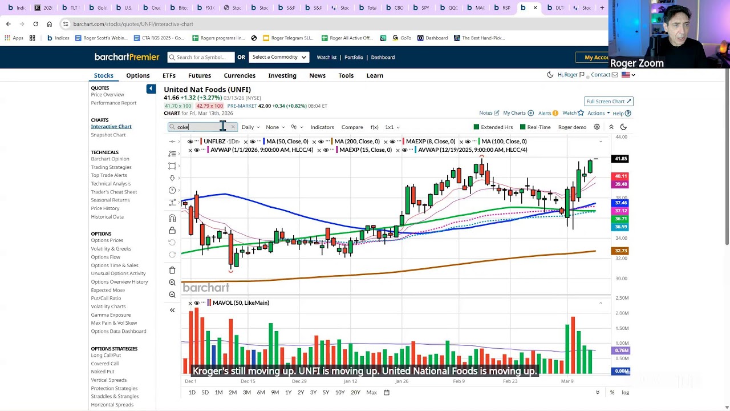730x411 pixels.
Task: Open the Futures menu tab
Action: coord(200,75)
